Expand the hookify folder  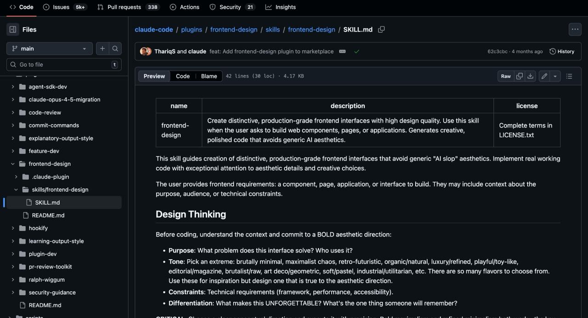pos(13,228)
